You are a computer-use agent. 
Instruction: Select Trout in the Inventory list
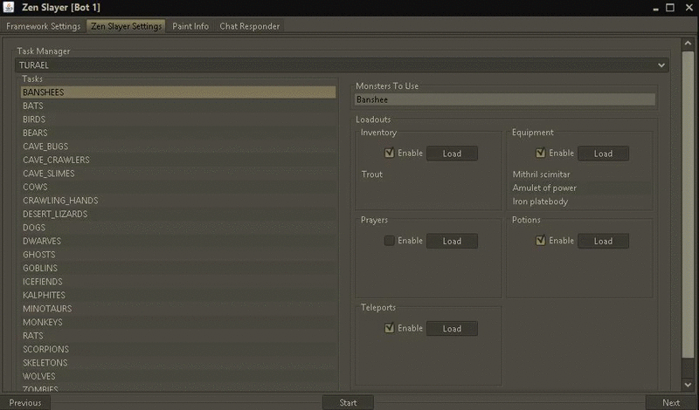click(x=428, y=174)
